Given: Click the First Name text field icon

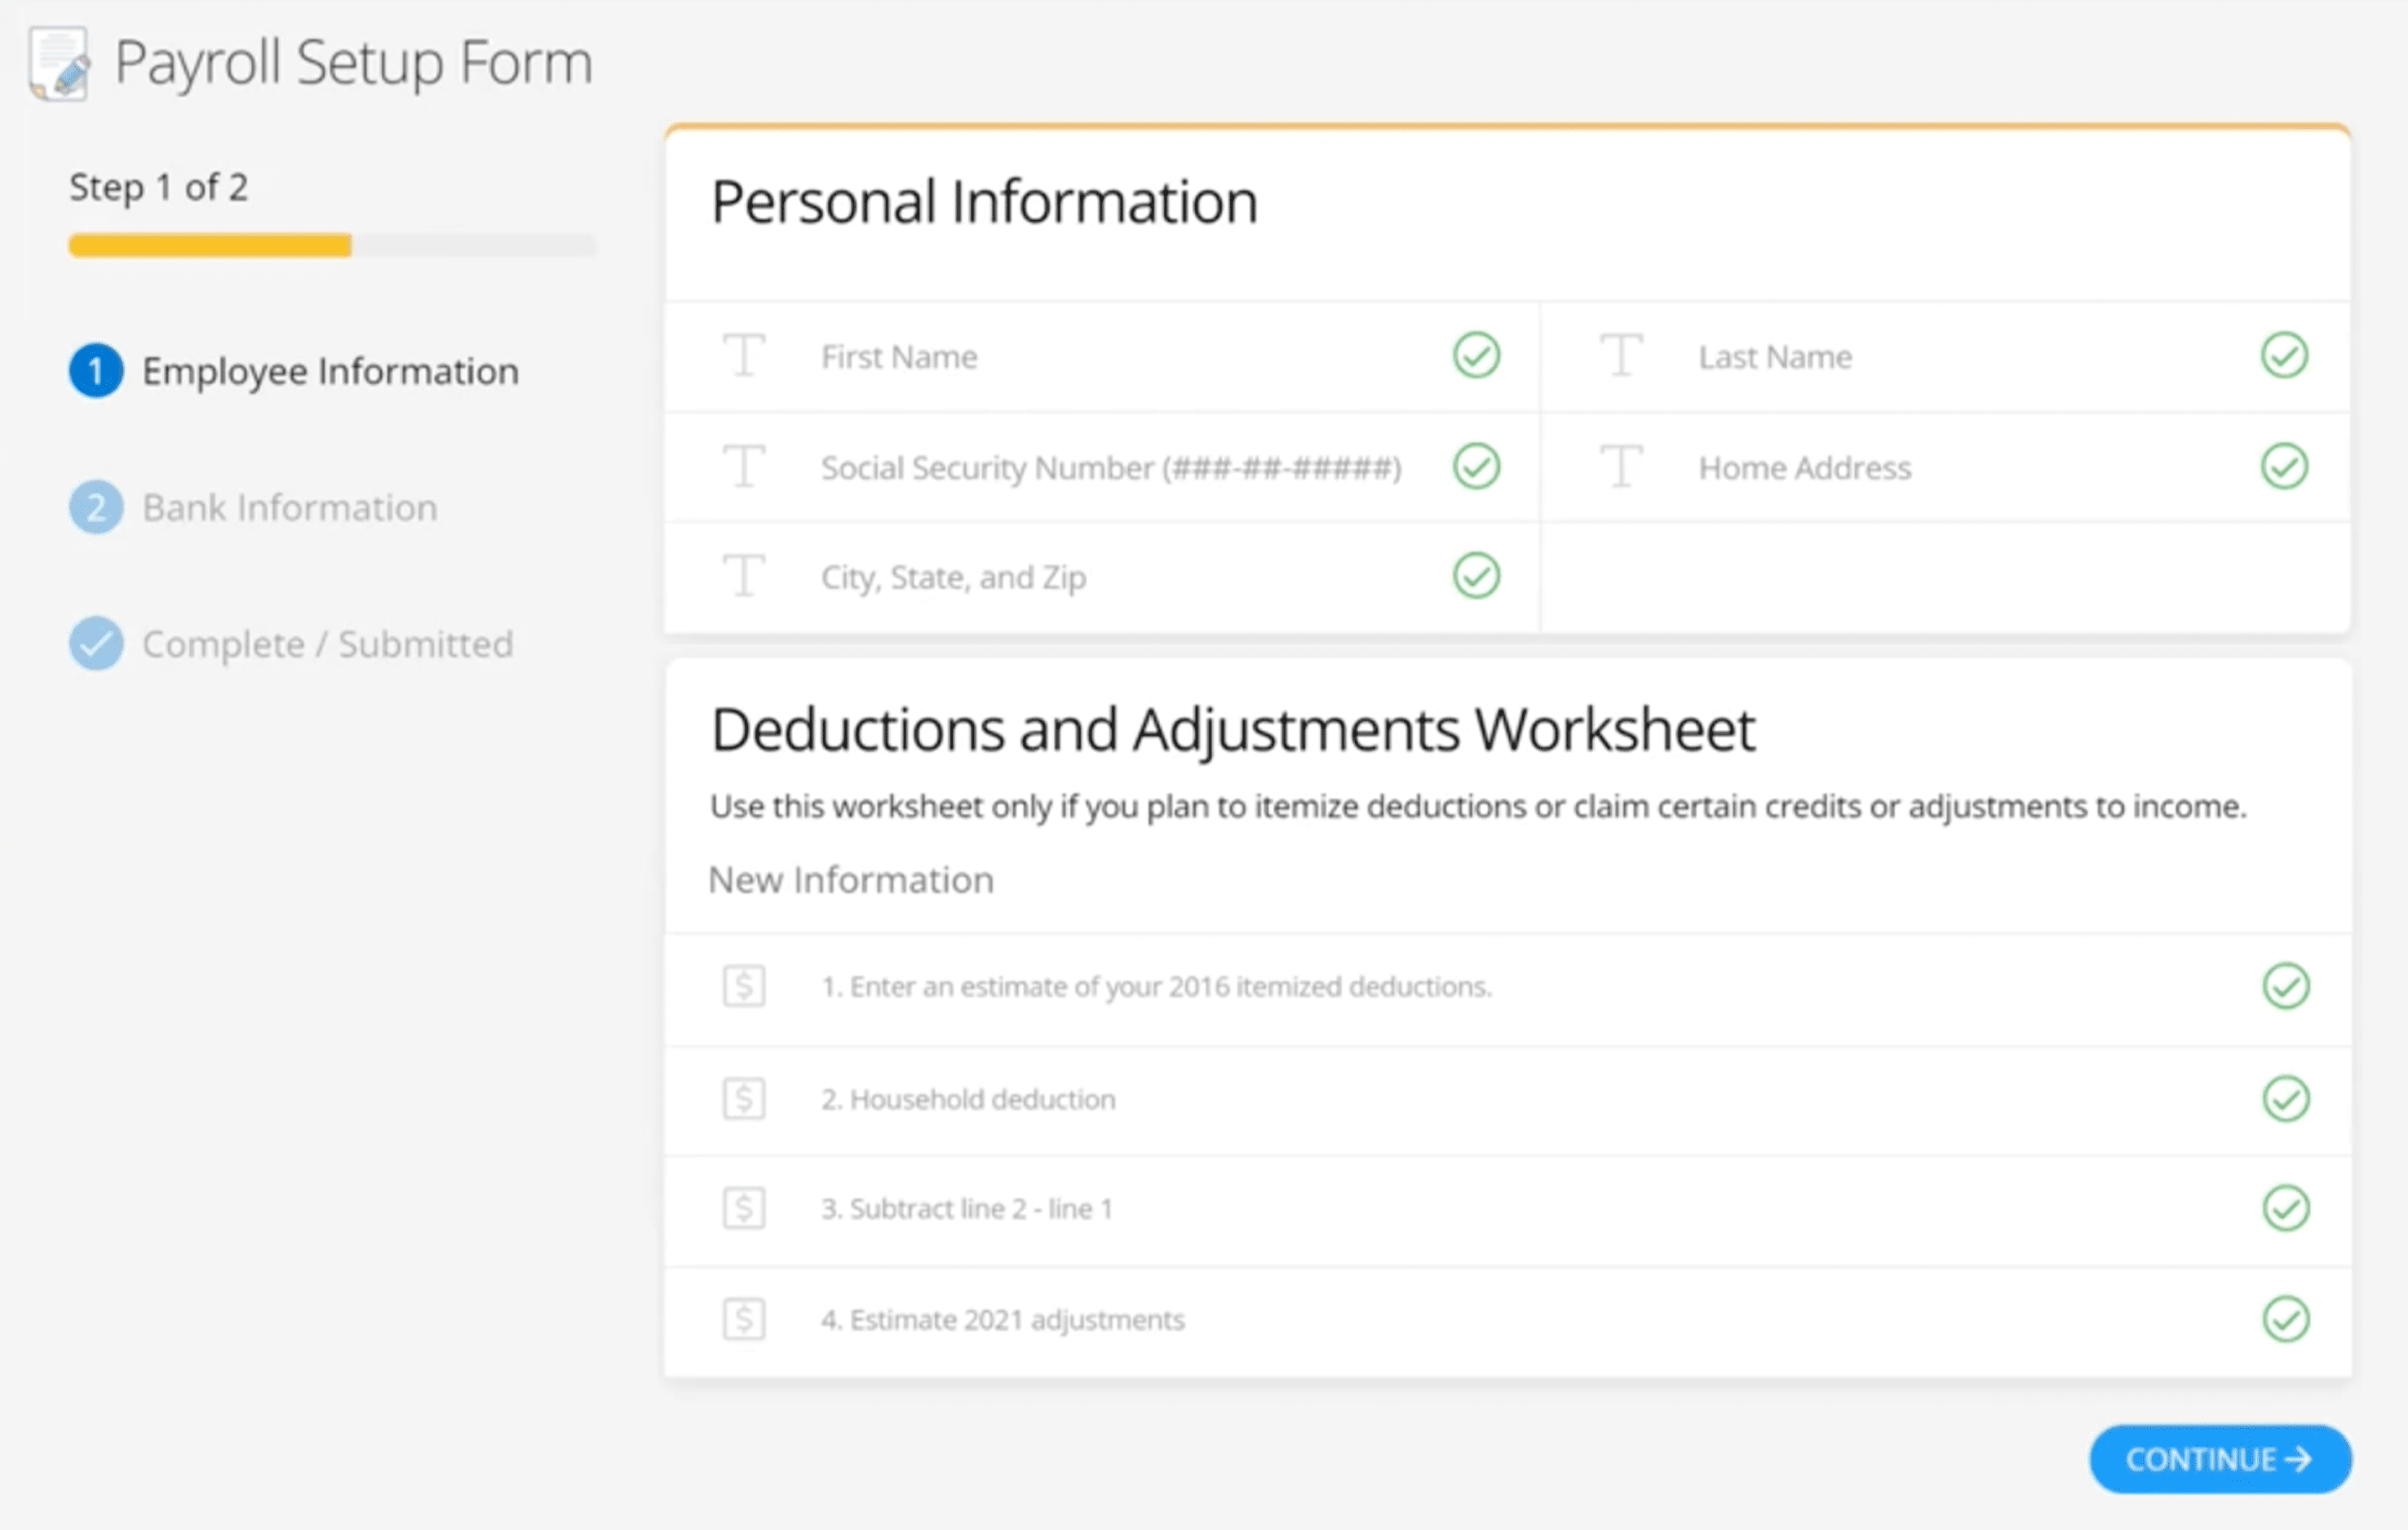Looking at the screenshot, I should click(x=744, y=356).
